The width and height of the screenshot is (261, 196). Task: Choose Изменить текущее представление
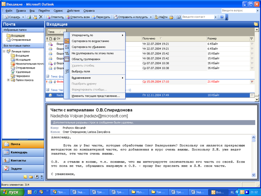[95, 96]
